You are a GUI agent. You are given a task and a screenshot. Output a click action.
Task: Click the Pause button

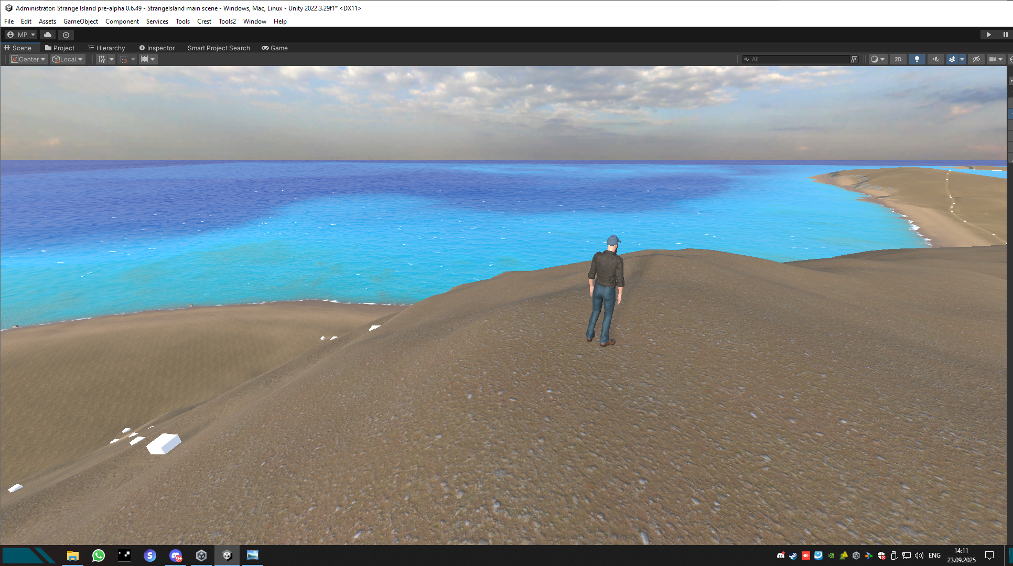pyautogui.click(x=1005, y=35)
